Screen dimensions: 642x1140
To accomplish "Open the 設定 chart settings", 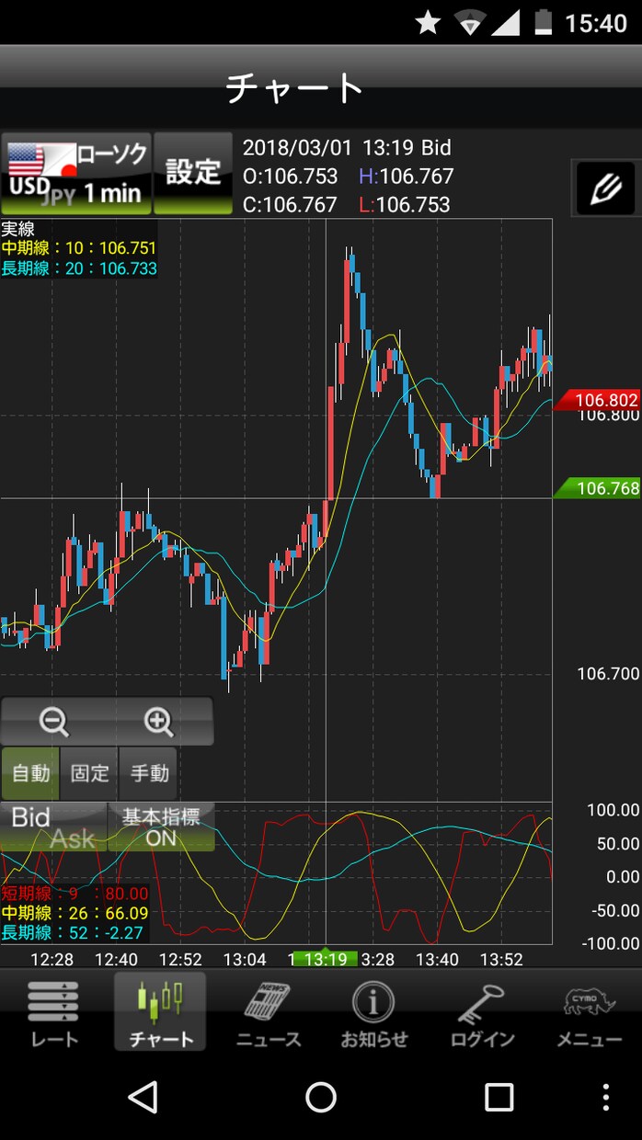I will (193, 173).
